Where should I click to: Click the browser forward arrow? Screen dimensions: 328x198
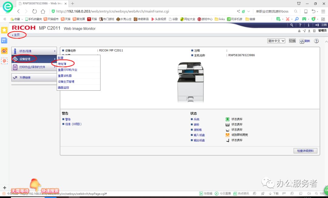point(26,11)
